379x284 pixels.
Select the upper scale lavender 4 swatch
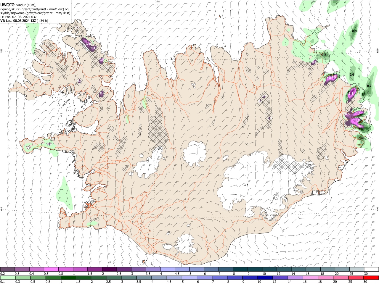pos(168,269)
